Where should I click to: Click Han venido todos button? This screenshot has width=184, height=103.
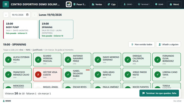[x=142, y=44]
